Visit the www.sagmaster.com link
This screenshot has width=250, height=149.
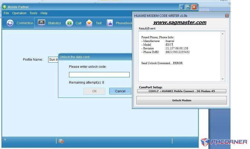tap(180, 22)
